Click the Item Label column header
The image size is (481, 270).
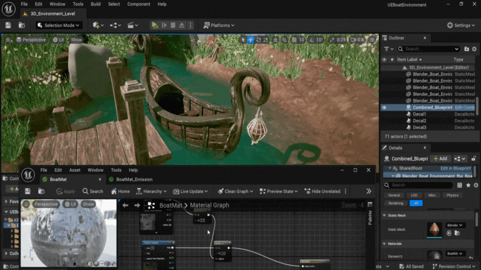409,59
